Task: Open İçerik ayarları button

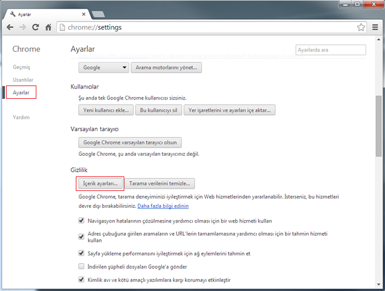Action: click(100, 184)
